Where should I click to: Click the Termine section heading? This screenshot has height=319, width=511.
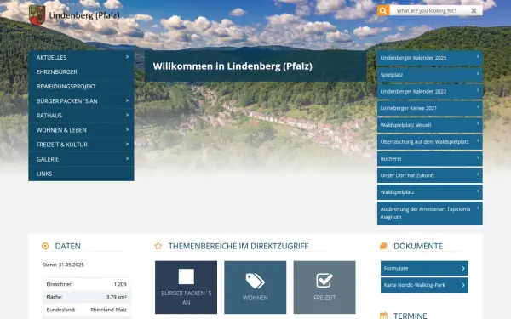[411, 316]
